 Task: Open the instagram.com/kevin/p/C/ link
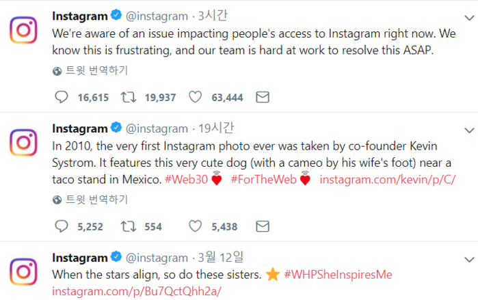point(388,180)
